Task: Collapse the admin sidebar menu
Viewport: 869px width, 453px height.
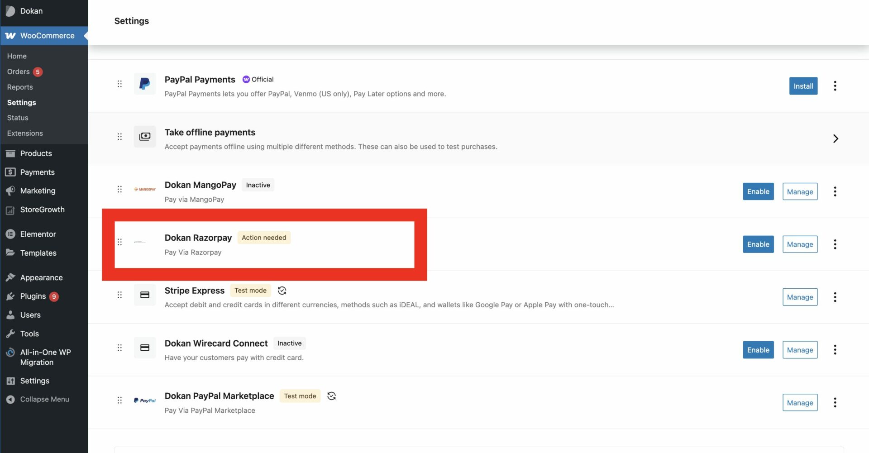Action: tap(44, 399)
